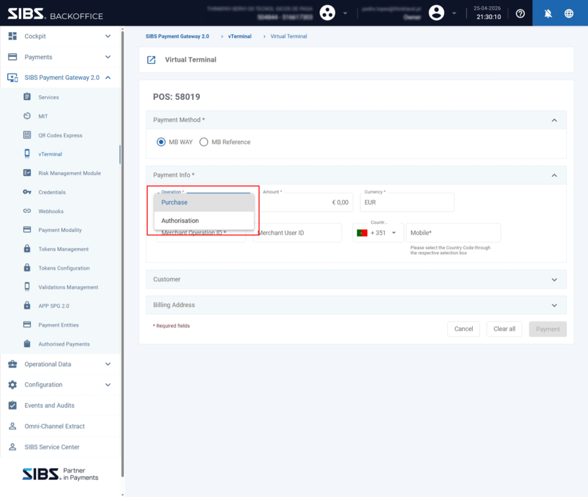Choose Authorisation from Operation list

click(204, 221)
